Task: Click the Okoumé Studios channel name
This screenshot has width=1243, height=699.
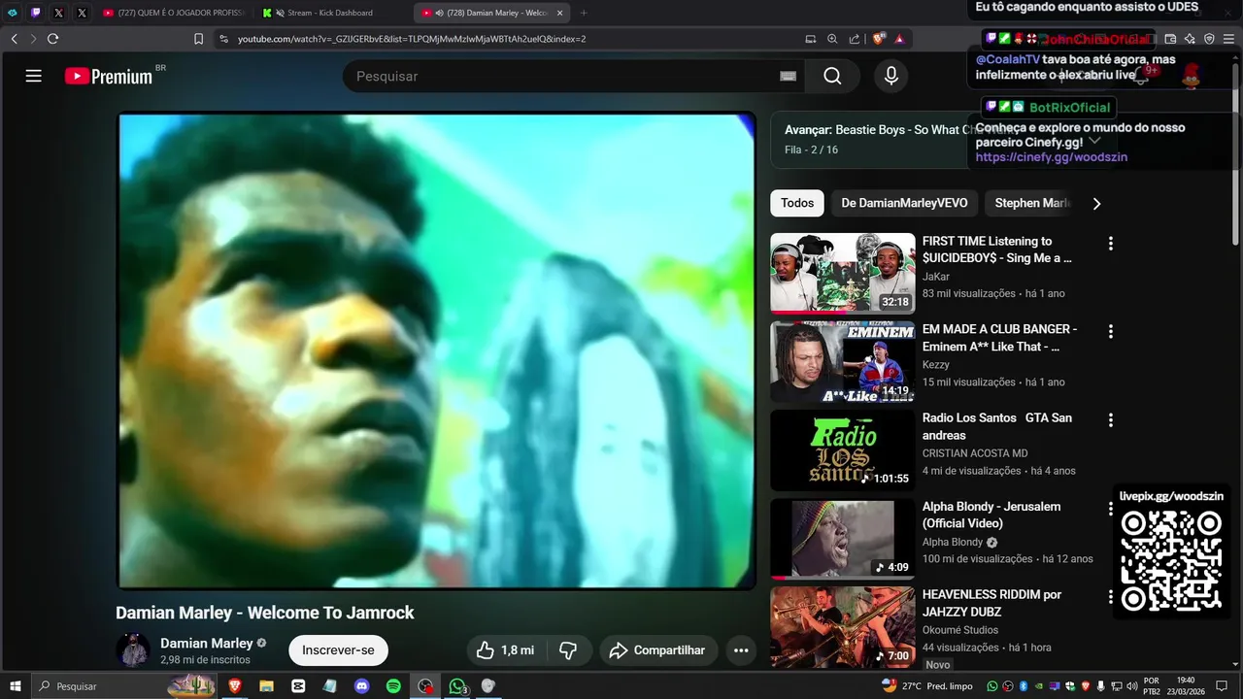Action: pos(960,630)
